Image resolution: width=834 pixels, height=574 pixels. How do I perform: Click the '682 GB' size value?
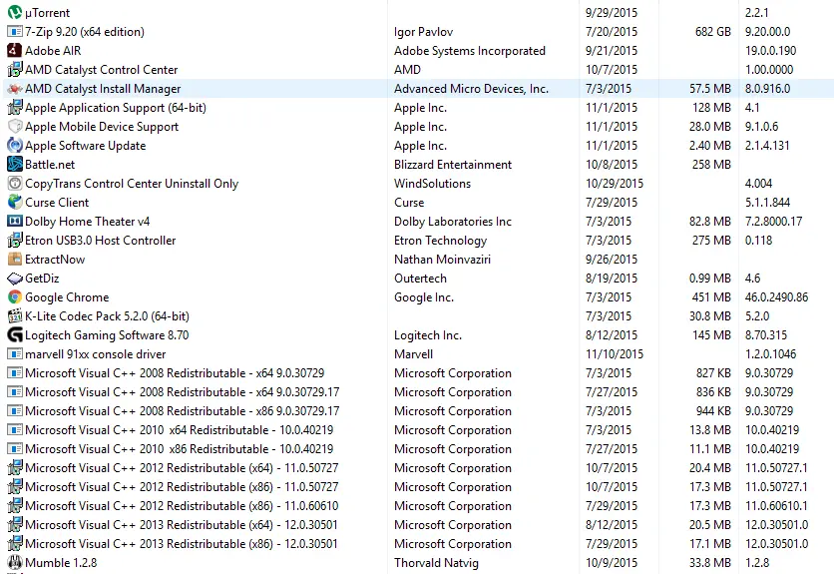point(712,32)
